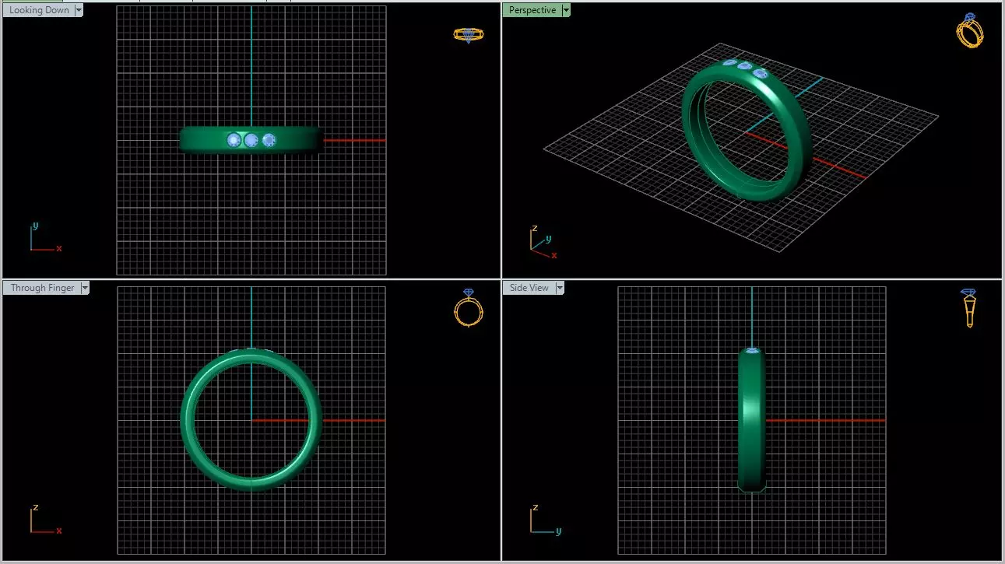Click the XYZ axis indicator in Perspective viewport

(x=542, y=240)
